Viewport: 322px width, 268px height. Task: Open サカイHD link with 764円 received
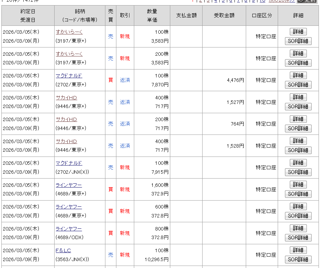click(66, 119)
